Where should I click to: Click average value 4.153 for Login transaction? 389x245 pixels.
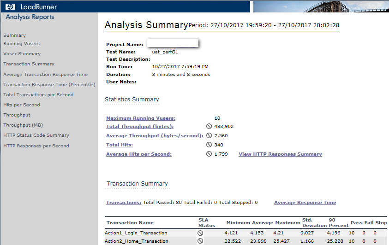tap(257, 233)
